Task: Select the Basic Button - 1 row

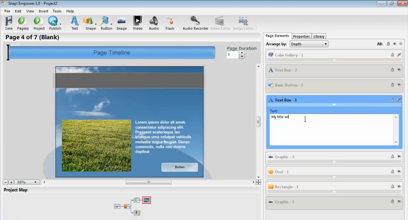Action: point(334,86)
